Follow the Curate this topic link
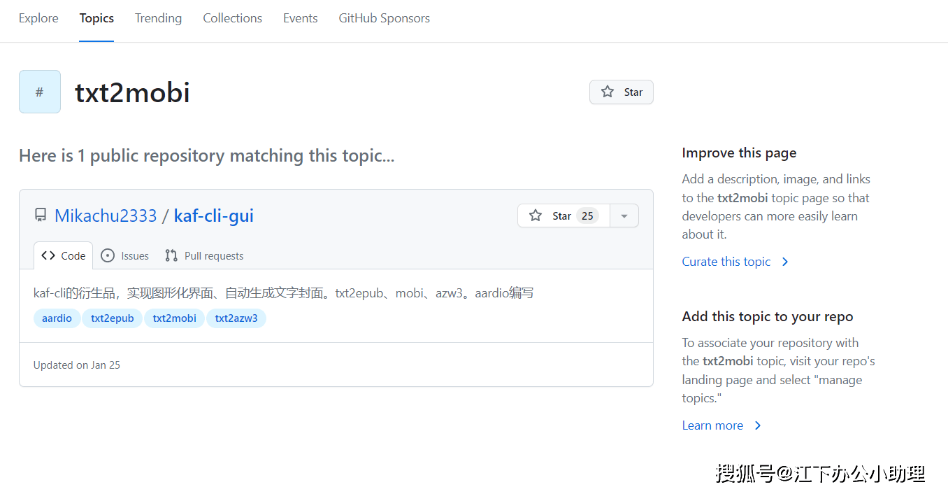This screenshot has height=494, width=948. 735,261
